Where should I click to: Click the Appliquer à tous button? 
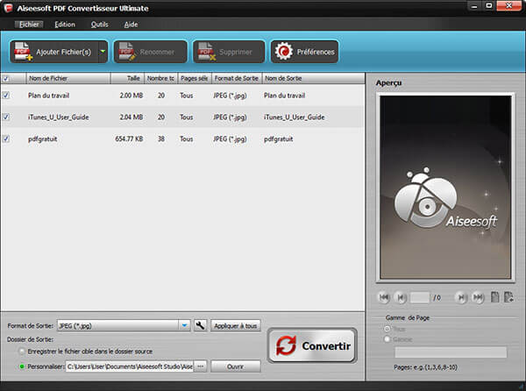click(236, 325)
